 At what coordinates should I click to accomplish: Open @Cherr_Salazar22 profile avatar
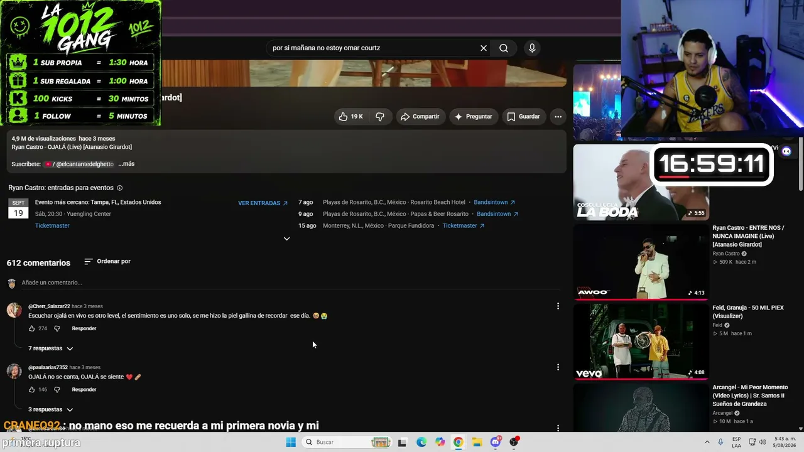(x=14, y=309)
